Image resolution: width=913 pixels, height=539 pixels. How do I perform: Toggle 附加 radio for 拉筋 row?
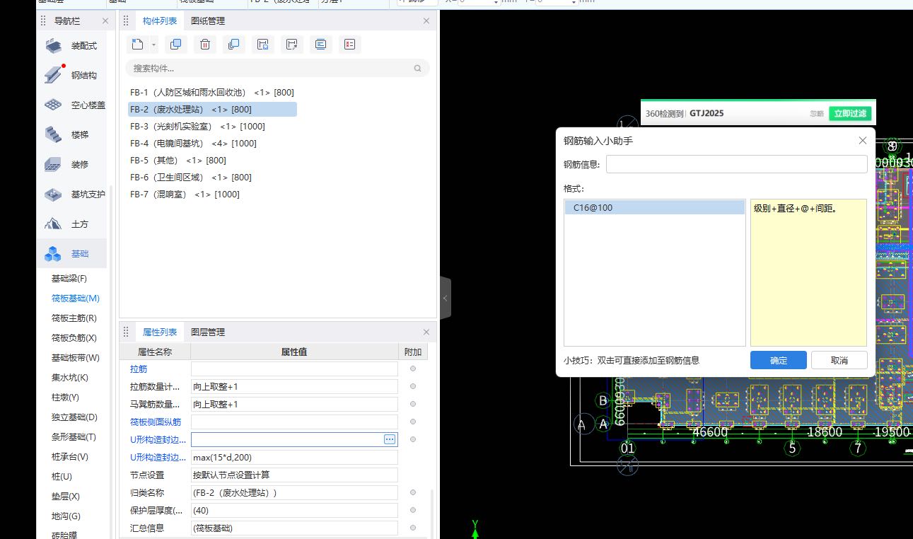click(413, 369)
